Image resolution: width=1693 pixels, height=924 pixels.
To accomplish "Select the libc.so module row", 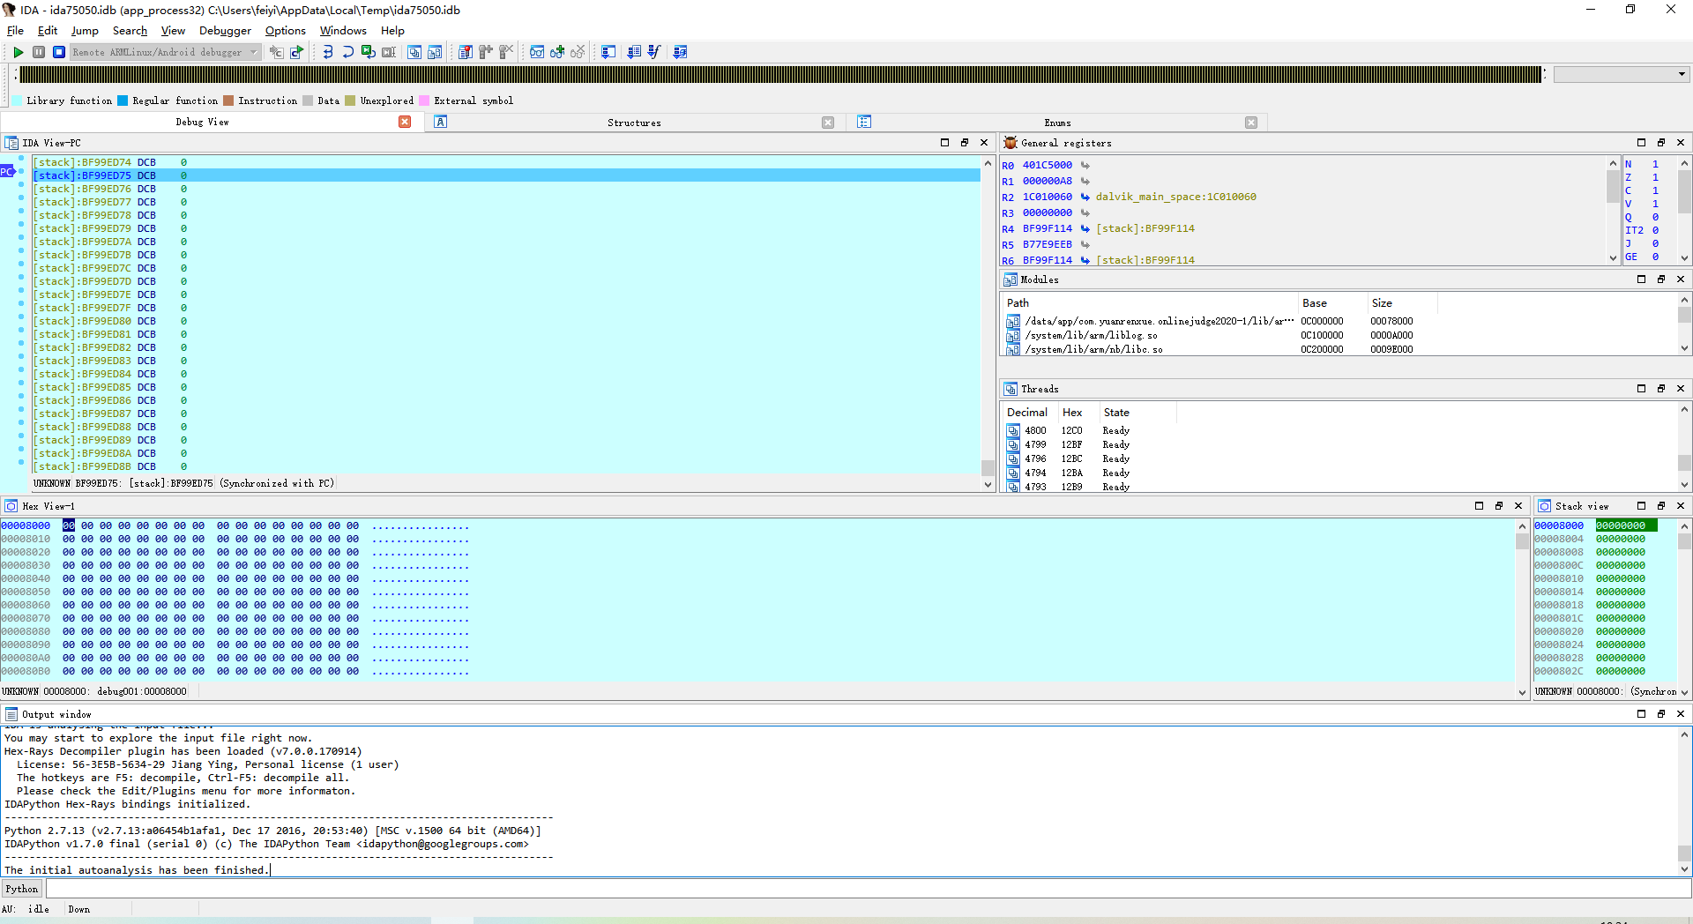I will [x=1340, y=349].
